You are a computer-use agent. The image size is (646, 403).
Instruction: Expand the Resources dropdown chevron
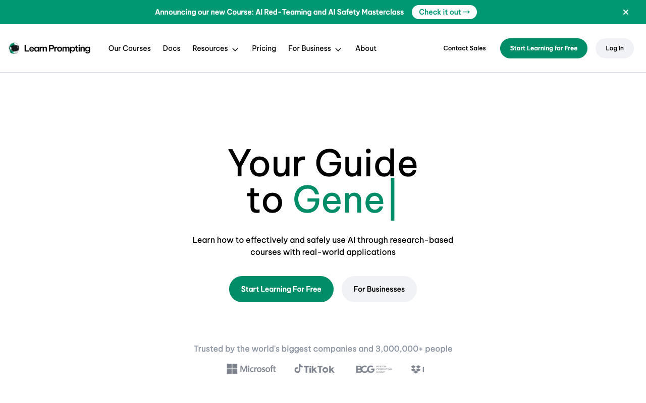(x=235, y=49)
